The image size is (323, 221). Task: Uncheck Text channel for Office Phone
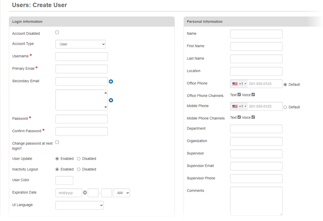click(240, 95)
